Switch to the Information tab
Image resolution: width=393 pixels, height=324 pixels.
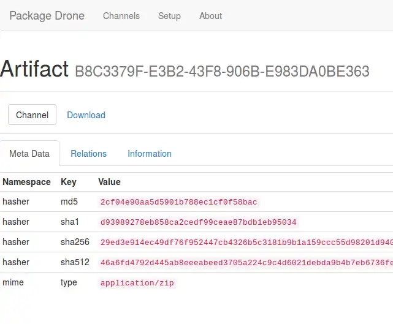pos(150,154)
